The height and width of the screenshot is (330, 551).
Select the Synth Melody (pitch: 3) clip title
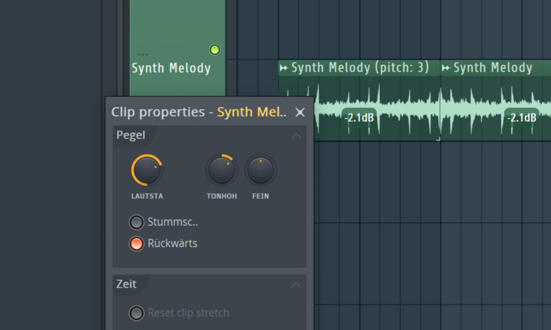tap(360, 67)
